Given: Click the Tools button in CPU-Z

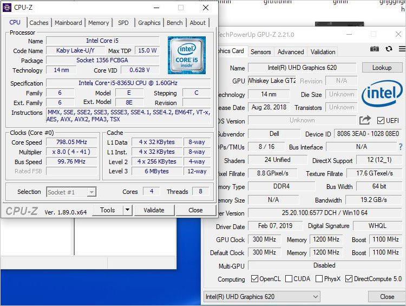Looking at the screenshot, I should pyautogui.click(x=108, y=210).
